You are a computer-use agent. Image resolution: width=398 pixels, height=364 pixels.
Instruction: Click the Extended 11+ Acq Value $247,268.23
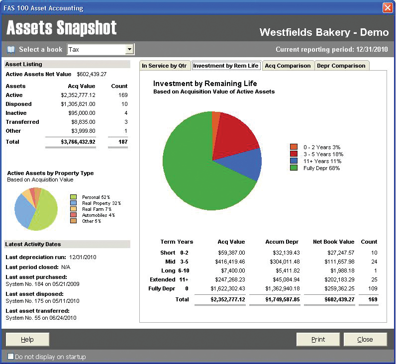230,279
